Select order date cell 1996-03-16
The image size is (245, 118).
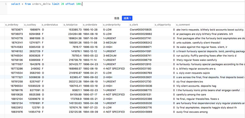click(90, 47)
